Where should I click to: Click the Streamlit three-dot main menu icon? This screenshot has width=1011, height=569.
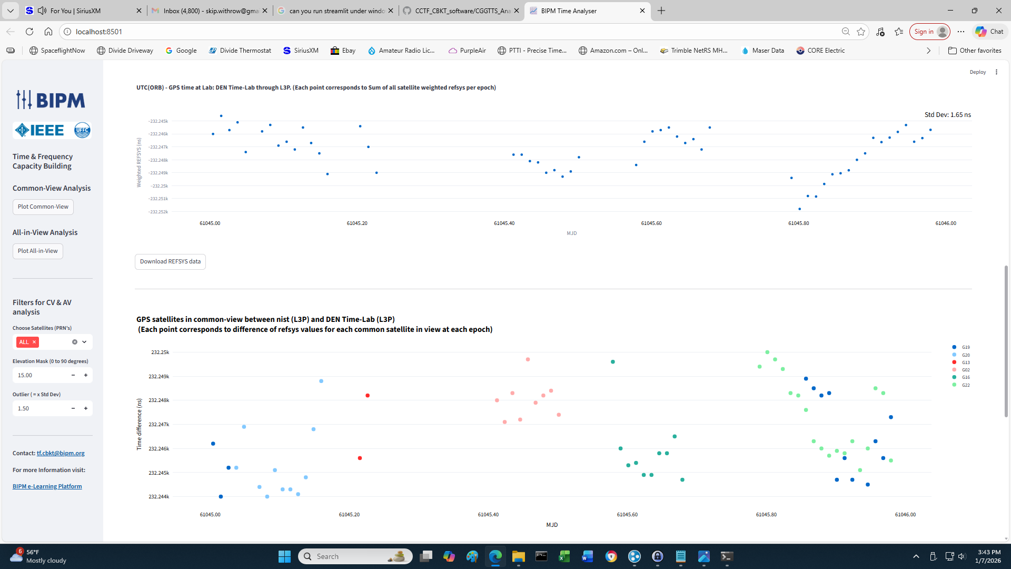click(x=996, y=72)
